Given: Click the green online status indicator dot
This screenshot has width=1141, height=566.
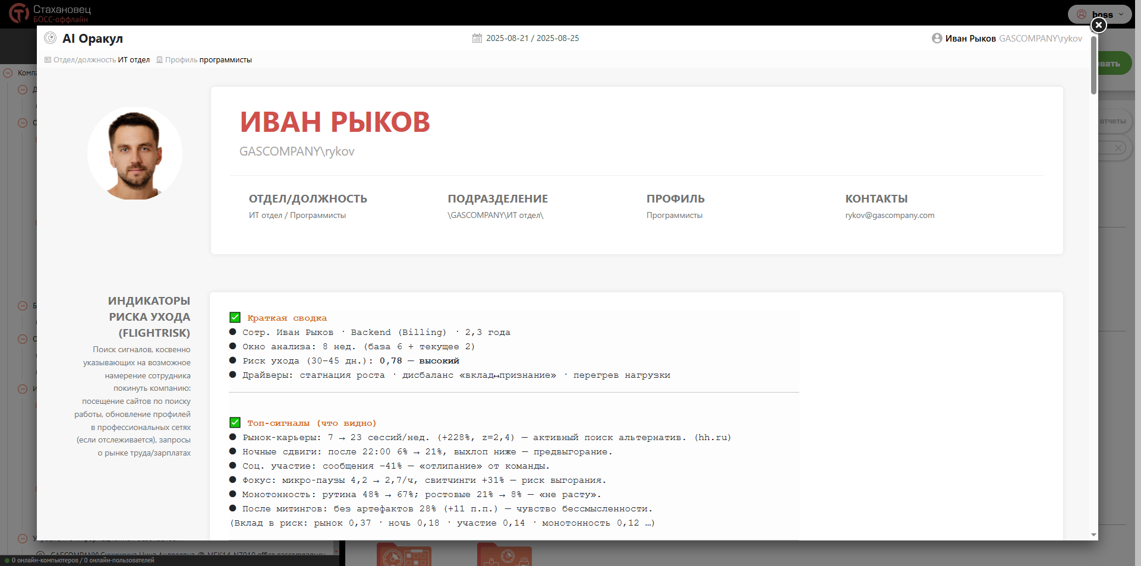Looking at the screenshot, I should [x=7, y=561].
